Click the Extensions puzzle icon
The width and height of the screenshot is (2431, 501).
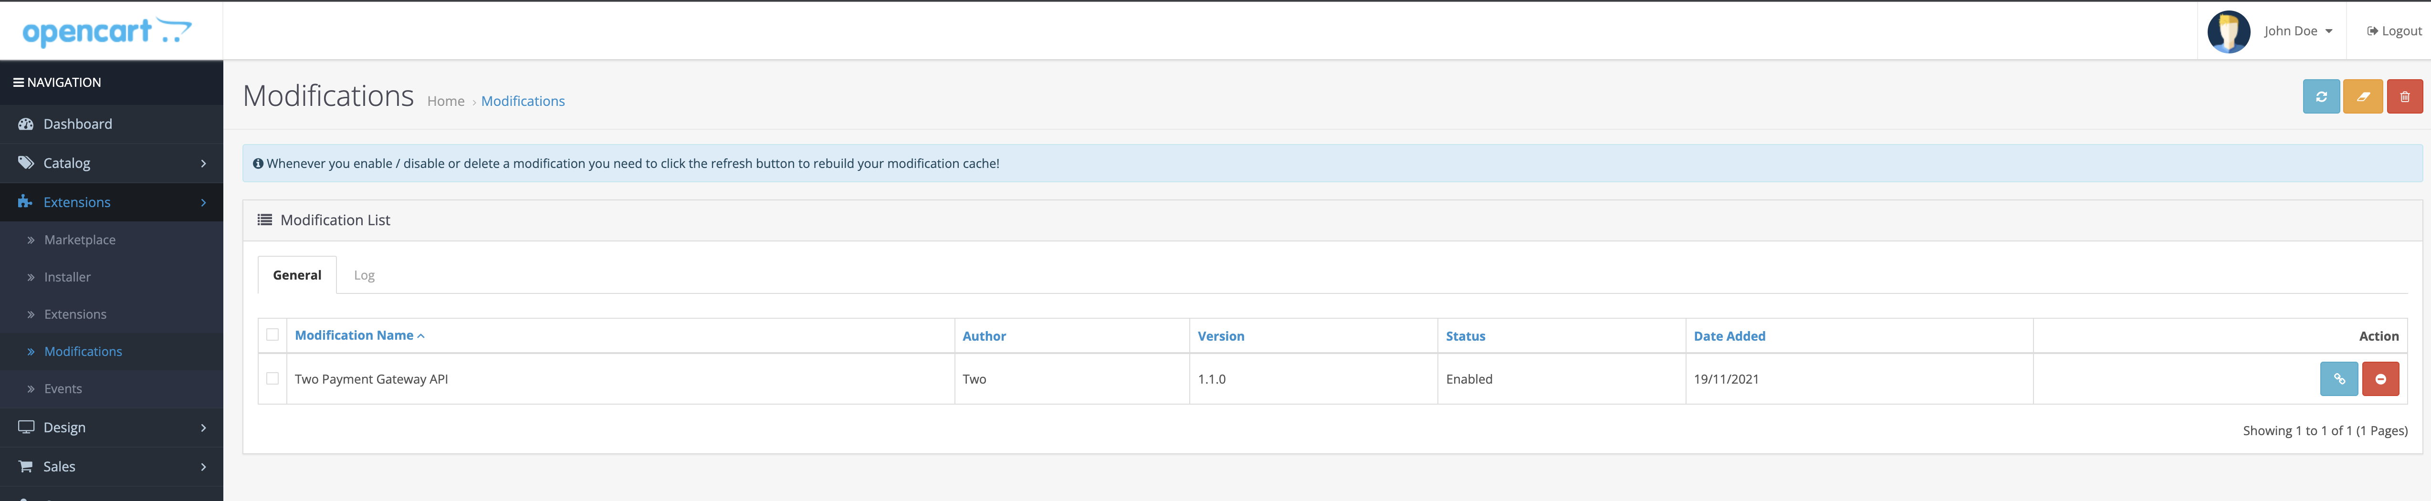[25, 202]
